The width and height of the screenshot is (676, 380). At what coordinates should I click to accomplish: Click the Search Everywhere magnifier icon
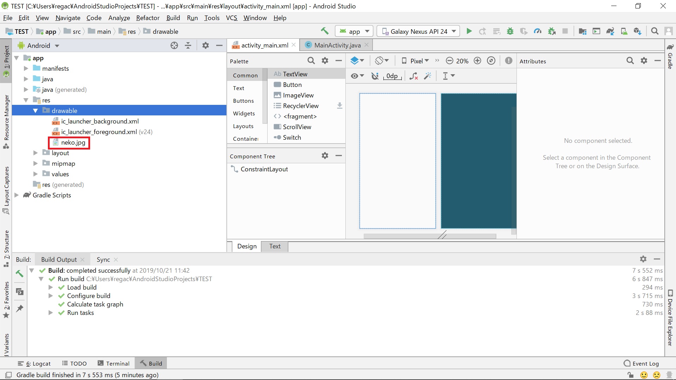(655, 31)
